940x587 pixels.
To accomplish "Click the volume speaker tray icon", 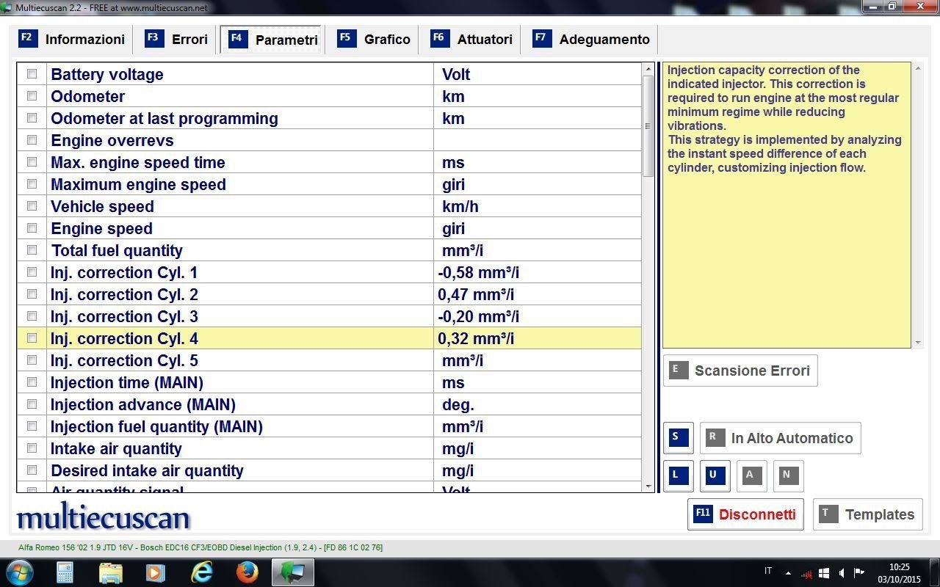I will pos(841,572).
